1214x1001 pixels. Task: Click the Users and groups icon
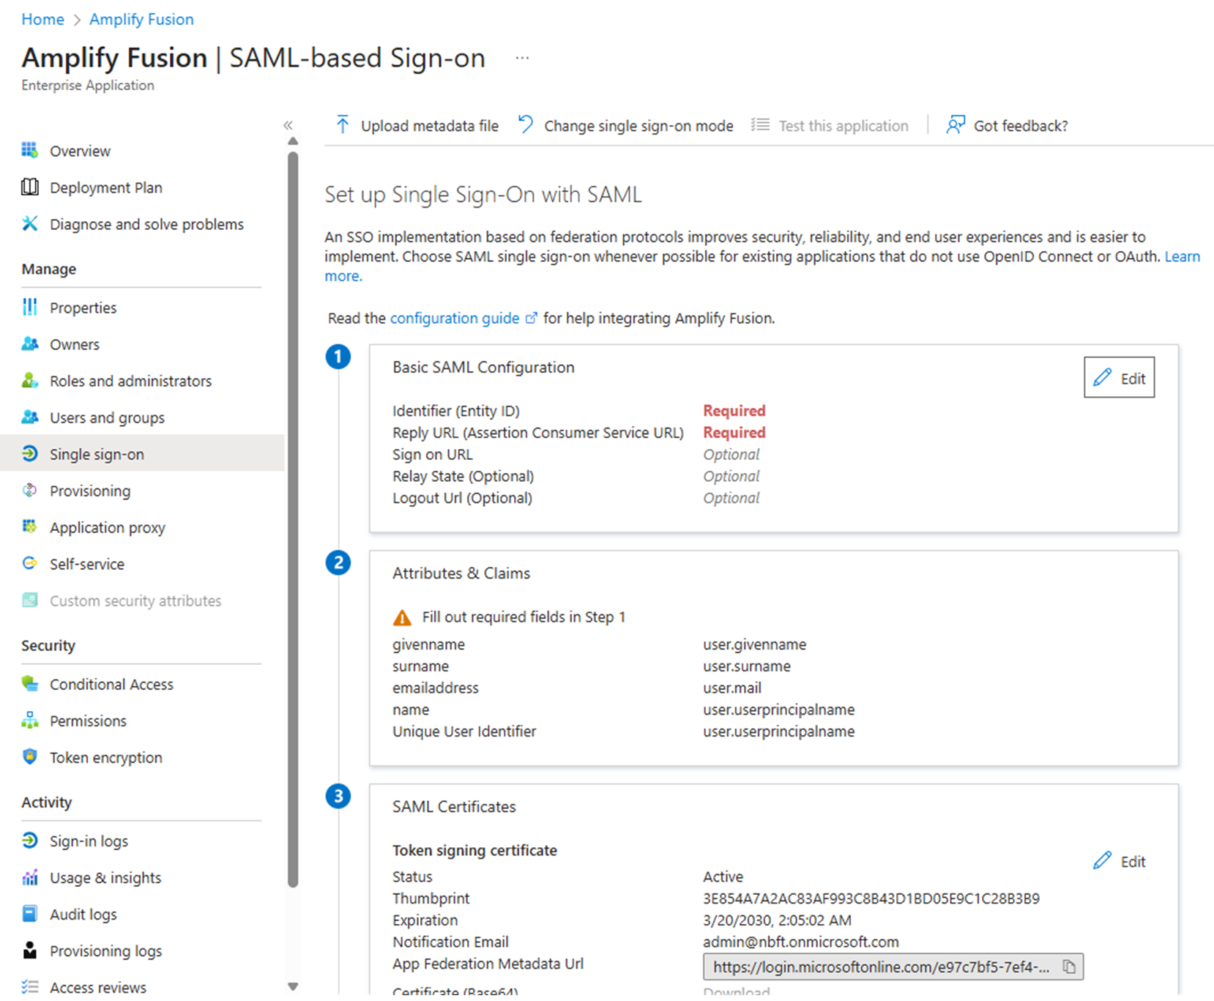click(29, 417)
